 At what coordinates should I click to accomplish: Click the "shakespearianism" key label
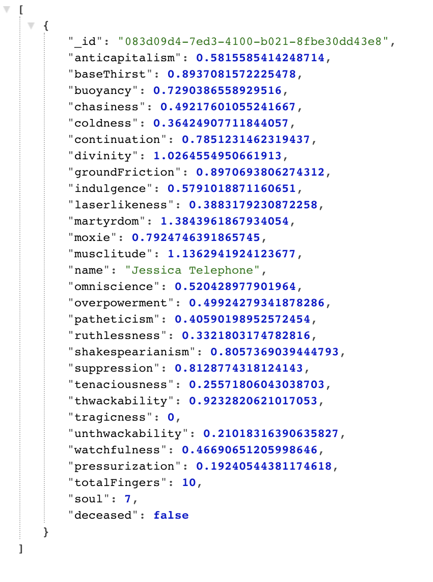coord(132,352)
